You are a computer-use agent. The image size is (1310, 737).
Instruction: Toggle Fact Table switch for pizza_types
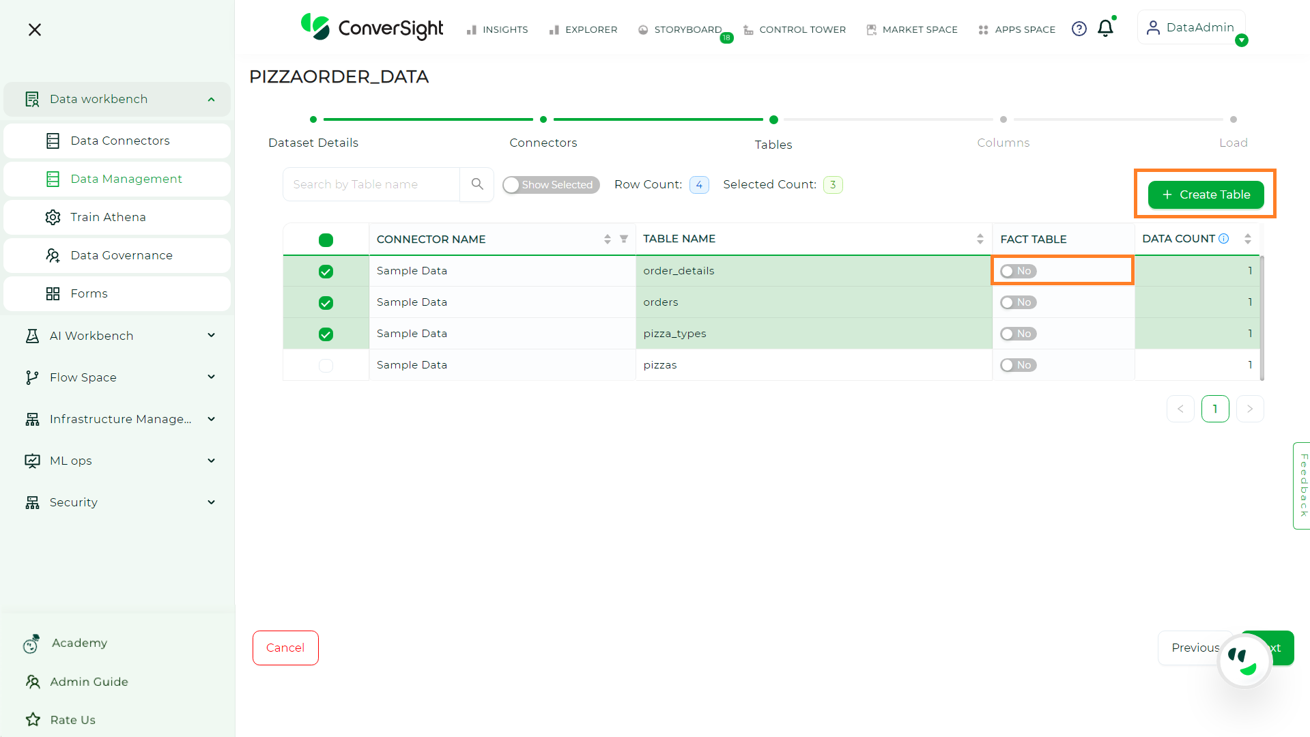point(1018,334)
